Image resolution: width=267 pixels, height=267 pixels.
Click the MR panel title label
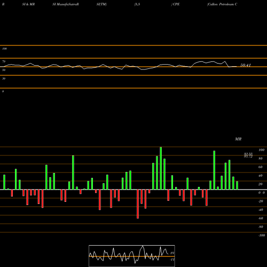(x=238, y=139)
